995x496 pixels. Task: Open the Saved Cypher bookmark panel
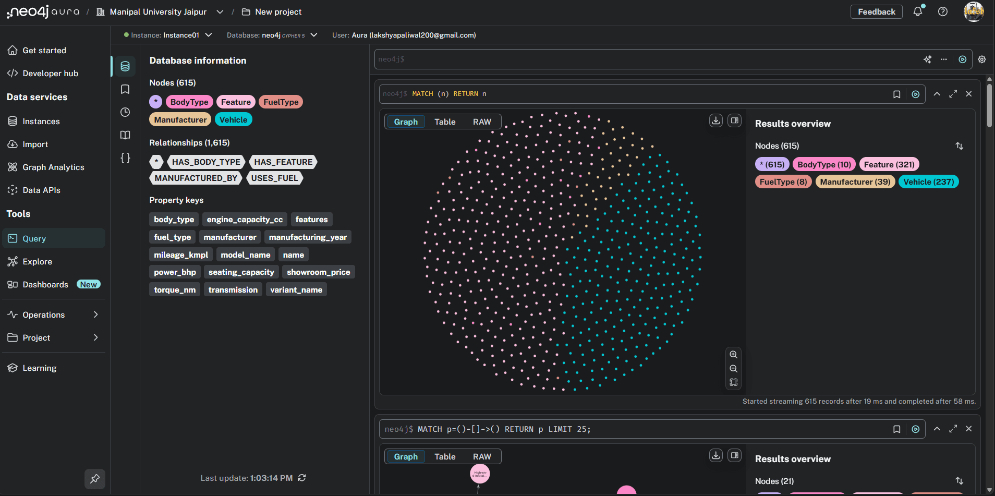(125, 89)
